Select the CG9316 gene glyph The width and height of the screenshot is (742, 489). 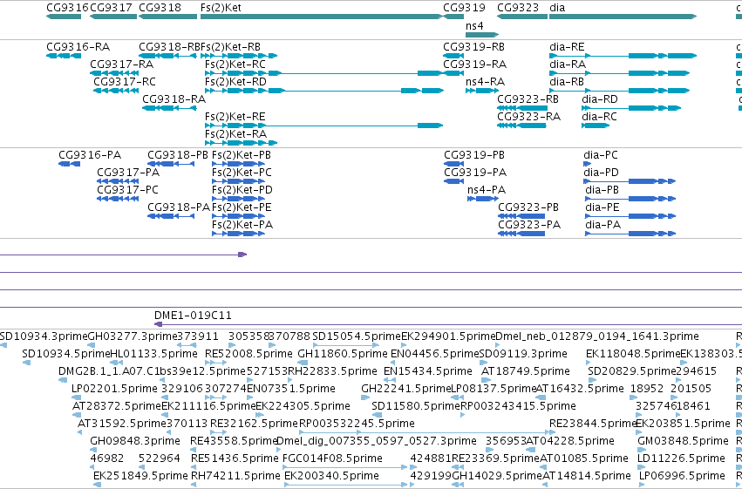[64, 17]
